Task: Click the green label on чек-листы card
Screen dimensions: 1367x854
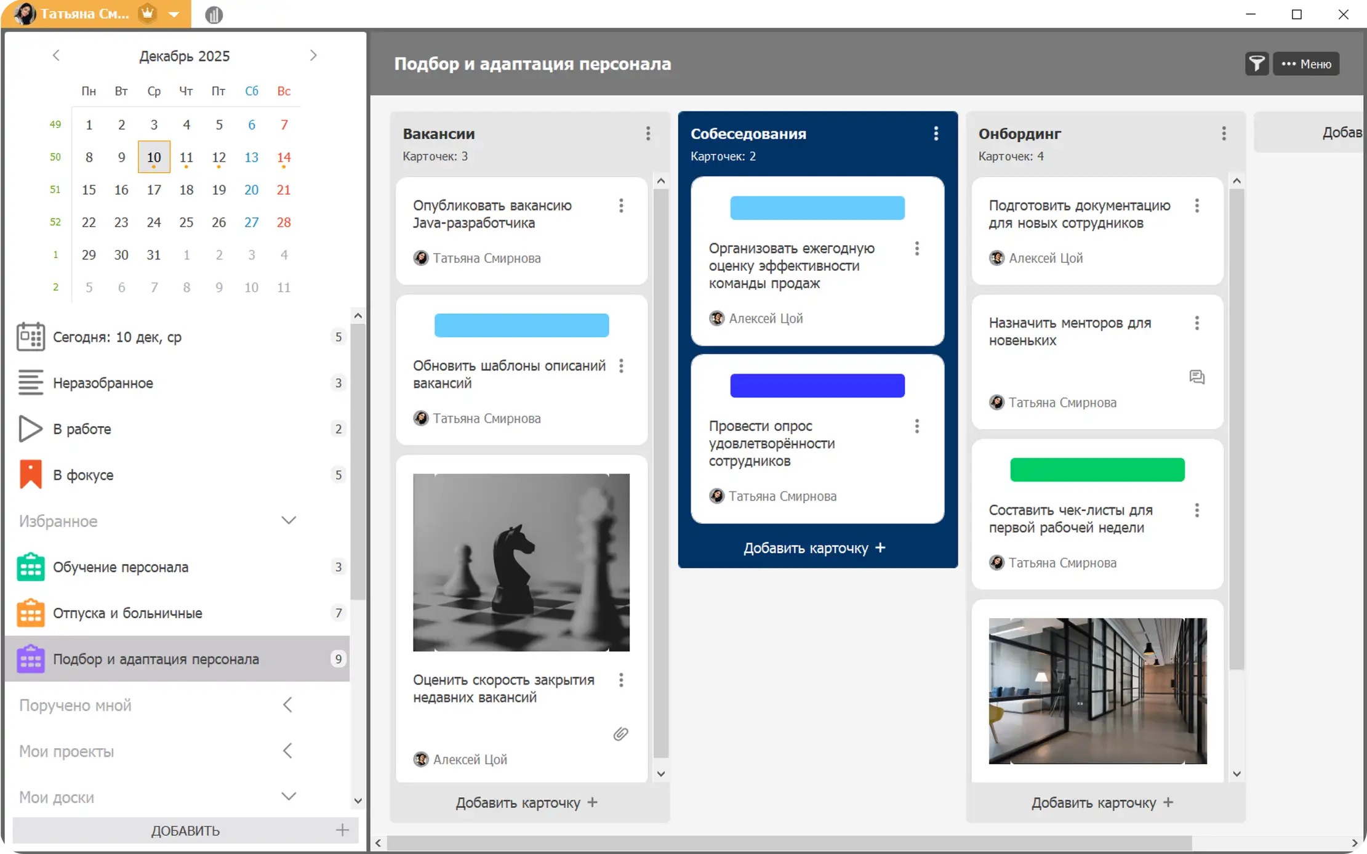Action: tap(1097, 470)
